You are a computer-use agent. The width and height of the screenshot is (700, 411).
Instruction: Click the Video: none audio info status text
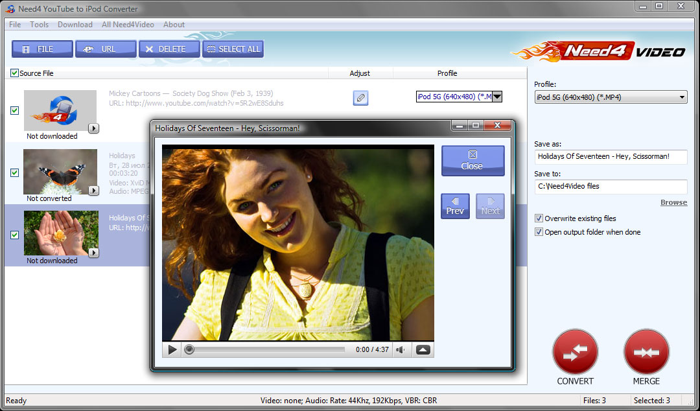349,400
